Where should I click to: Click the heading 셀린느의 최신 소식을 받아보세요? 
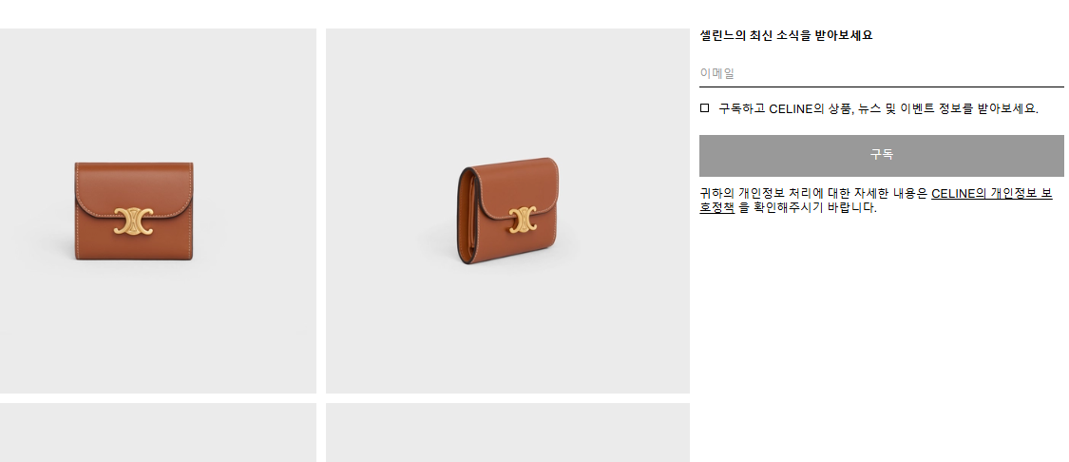coord(786,35)
